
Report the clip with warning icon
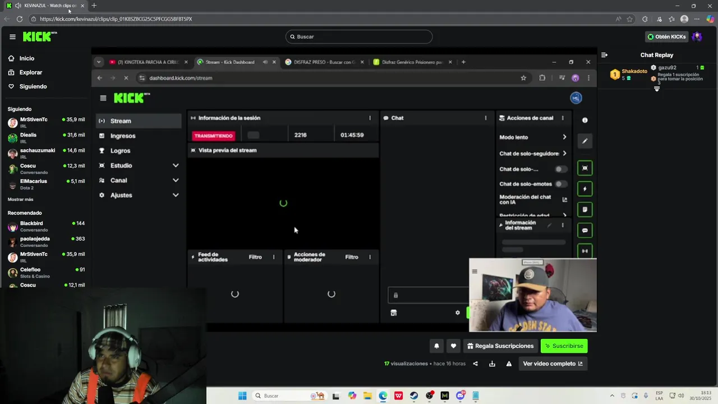pyautogui.click(x=509, y=364)
